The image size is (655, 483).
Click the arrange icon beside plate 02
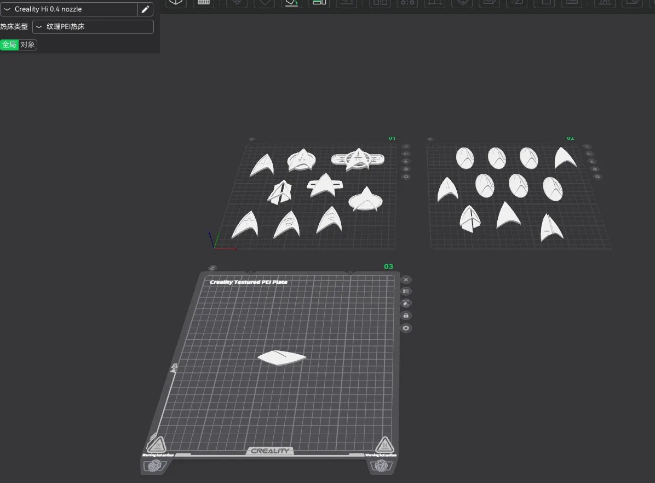pyautogui.click(x=589, y=154)
